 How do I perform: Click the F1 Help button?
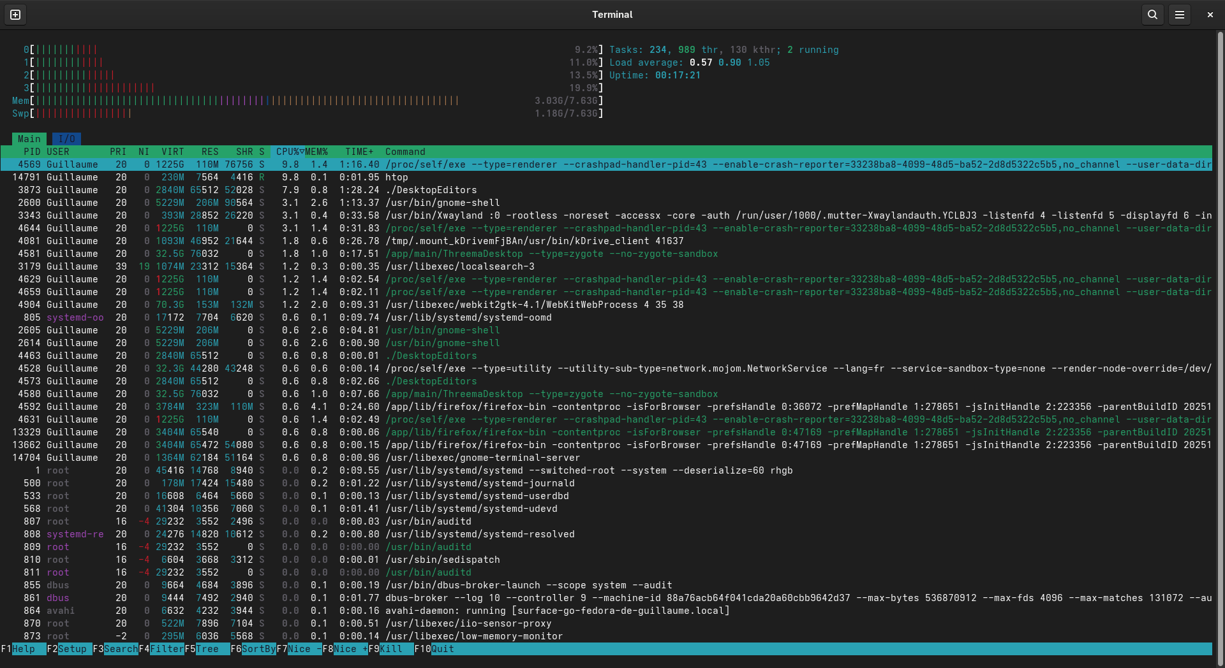point(23,649)
